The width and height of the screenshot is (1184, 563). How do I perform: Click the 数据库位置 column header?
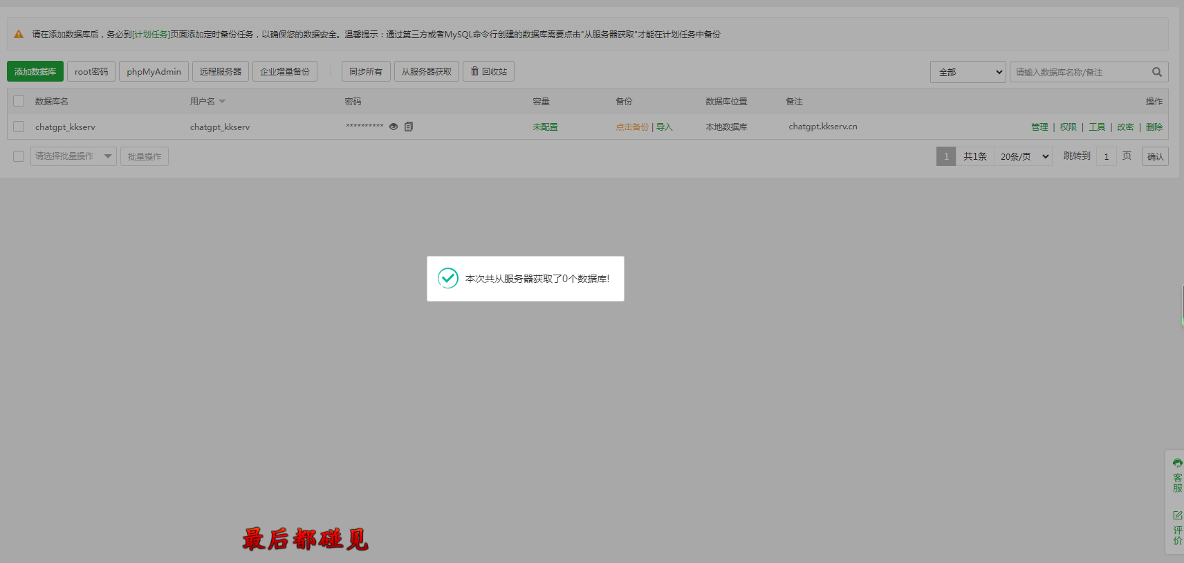(x=726, y=102)
